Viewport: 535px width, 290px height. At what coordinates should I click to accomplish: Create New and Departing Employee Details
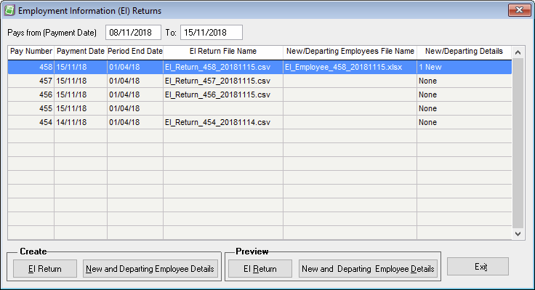coord(150,269)
